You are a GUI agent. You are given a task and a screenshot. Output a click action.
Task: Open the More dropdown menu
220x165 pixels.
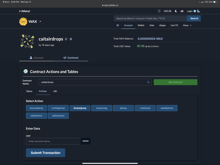coord(187,25)
